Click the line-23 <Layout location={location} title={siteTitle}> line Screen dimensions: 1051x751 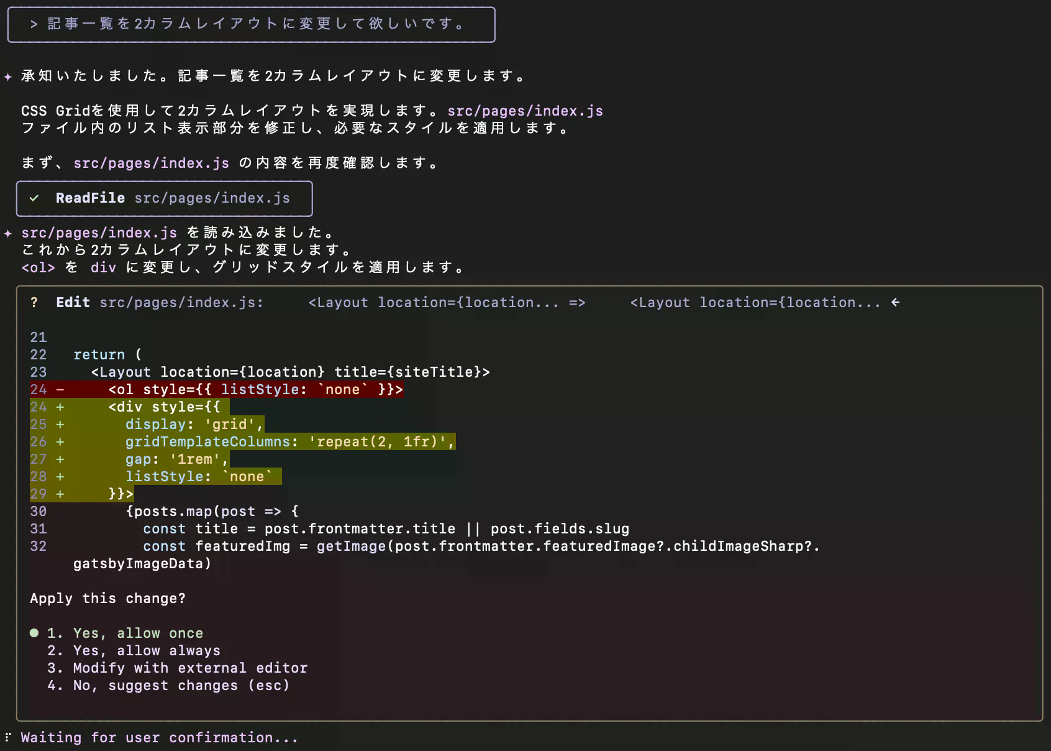tap(290, 372)
